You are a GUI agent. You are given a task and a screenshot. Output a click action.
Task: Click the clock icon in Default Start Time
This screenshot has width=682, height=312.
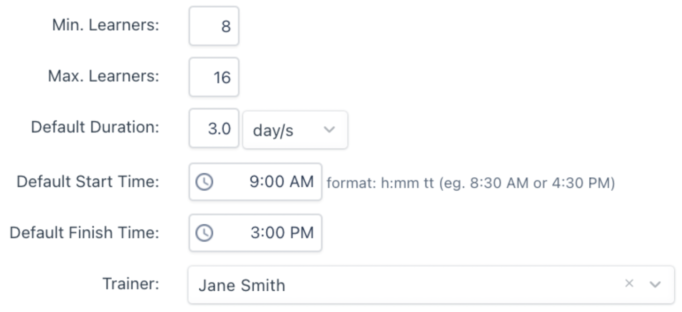coord(204,182)
